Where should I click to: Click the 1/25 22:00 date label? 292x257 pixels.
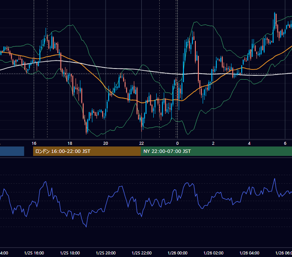142,253
